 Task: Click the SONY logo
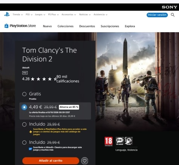[170, 7]
